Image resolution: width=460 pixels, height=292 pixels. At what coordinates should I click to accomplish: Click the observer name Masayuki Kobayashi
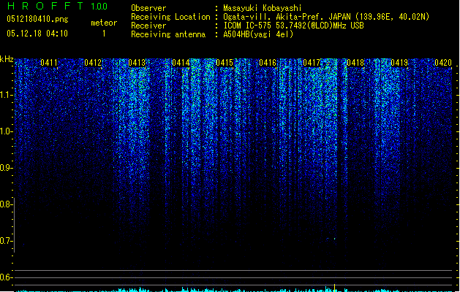263,8
